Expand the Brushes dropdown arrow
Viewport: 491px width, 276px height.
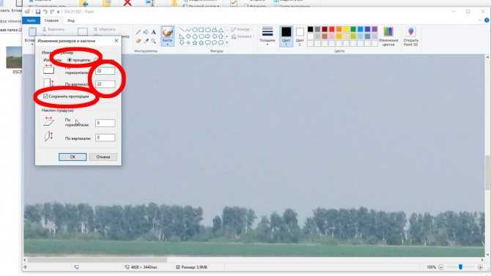168,45
